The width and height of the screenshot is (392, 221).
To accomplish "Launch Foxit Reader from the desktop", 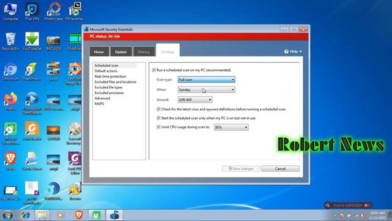I will coord(32,131).
